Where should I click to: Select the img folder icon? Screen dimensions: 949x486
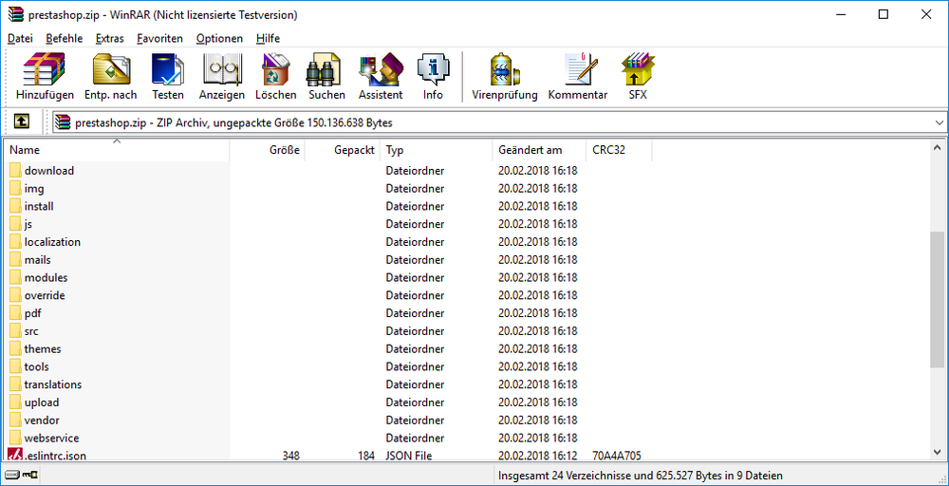16,188
